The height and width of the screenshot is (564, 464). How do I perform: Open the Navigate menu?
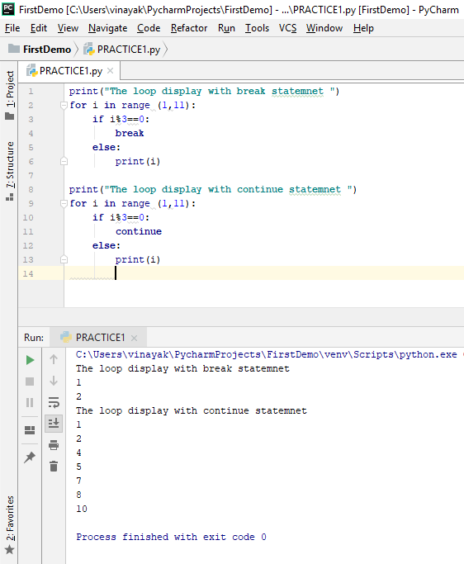[107, 28]
